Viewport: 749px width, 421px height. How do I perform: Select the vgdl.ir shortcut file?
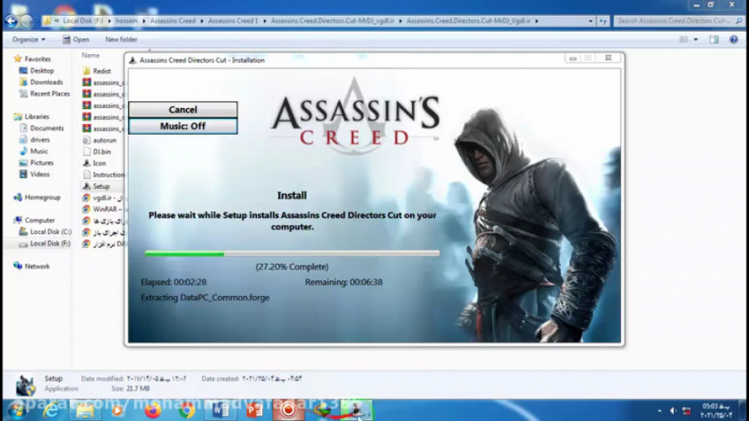[x=103, y=198]
